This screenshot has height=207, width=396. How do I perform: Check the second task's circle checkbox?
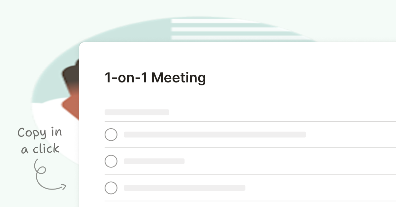pyautogui.click(x=111, y=161)
